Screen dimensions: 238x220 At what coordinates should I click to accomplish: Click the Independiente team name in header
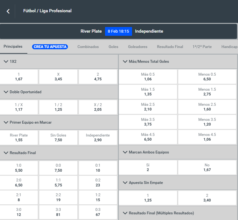(x=149, y=31)
